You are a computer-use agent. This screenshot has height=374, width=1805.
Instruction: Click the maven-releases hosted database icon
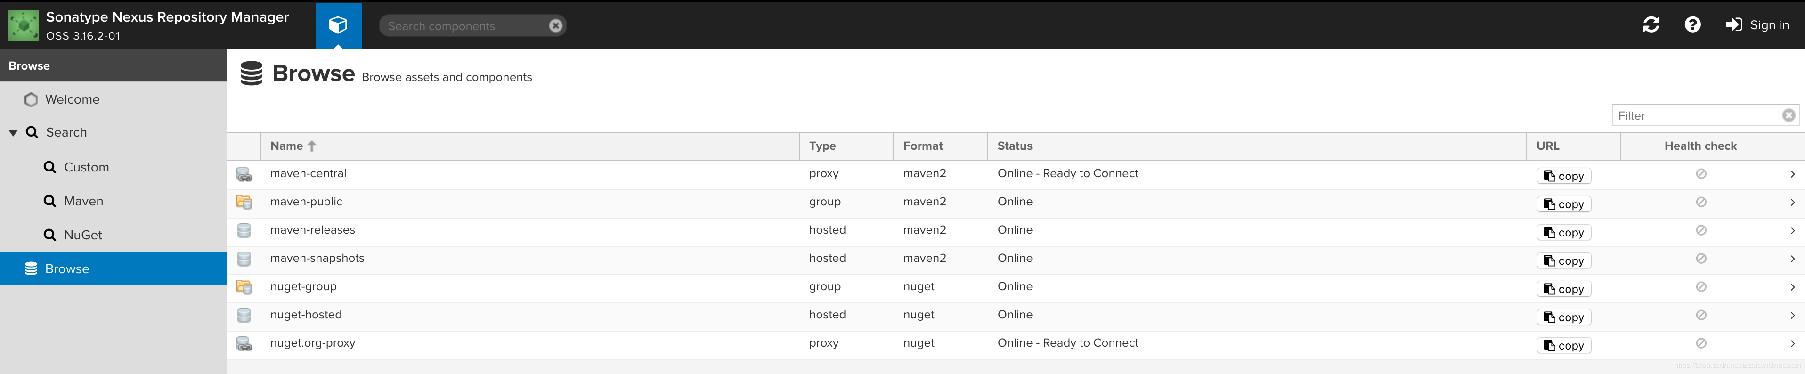click(x=244, y=230)
